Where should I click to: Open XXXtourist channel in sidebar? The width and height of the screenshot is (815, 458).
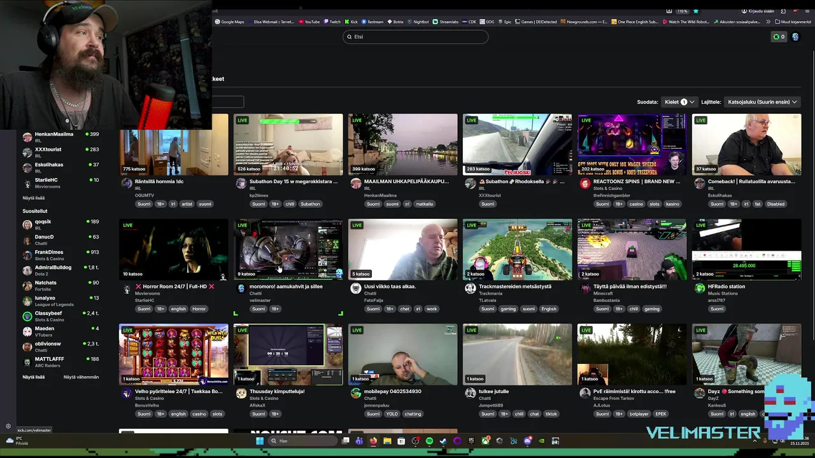61,152
